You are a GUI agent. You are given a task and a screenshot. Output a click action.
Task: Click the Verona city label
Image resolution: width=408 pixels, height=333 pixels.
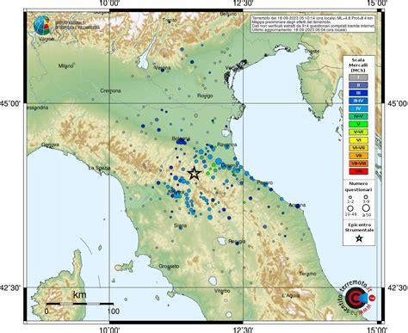(163, 68)
